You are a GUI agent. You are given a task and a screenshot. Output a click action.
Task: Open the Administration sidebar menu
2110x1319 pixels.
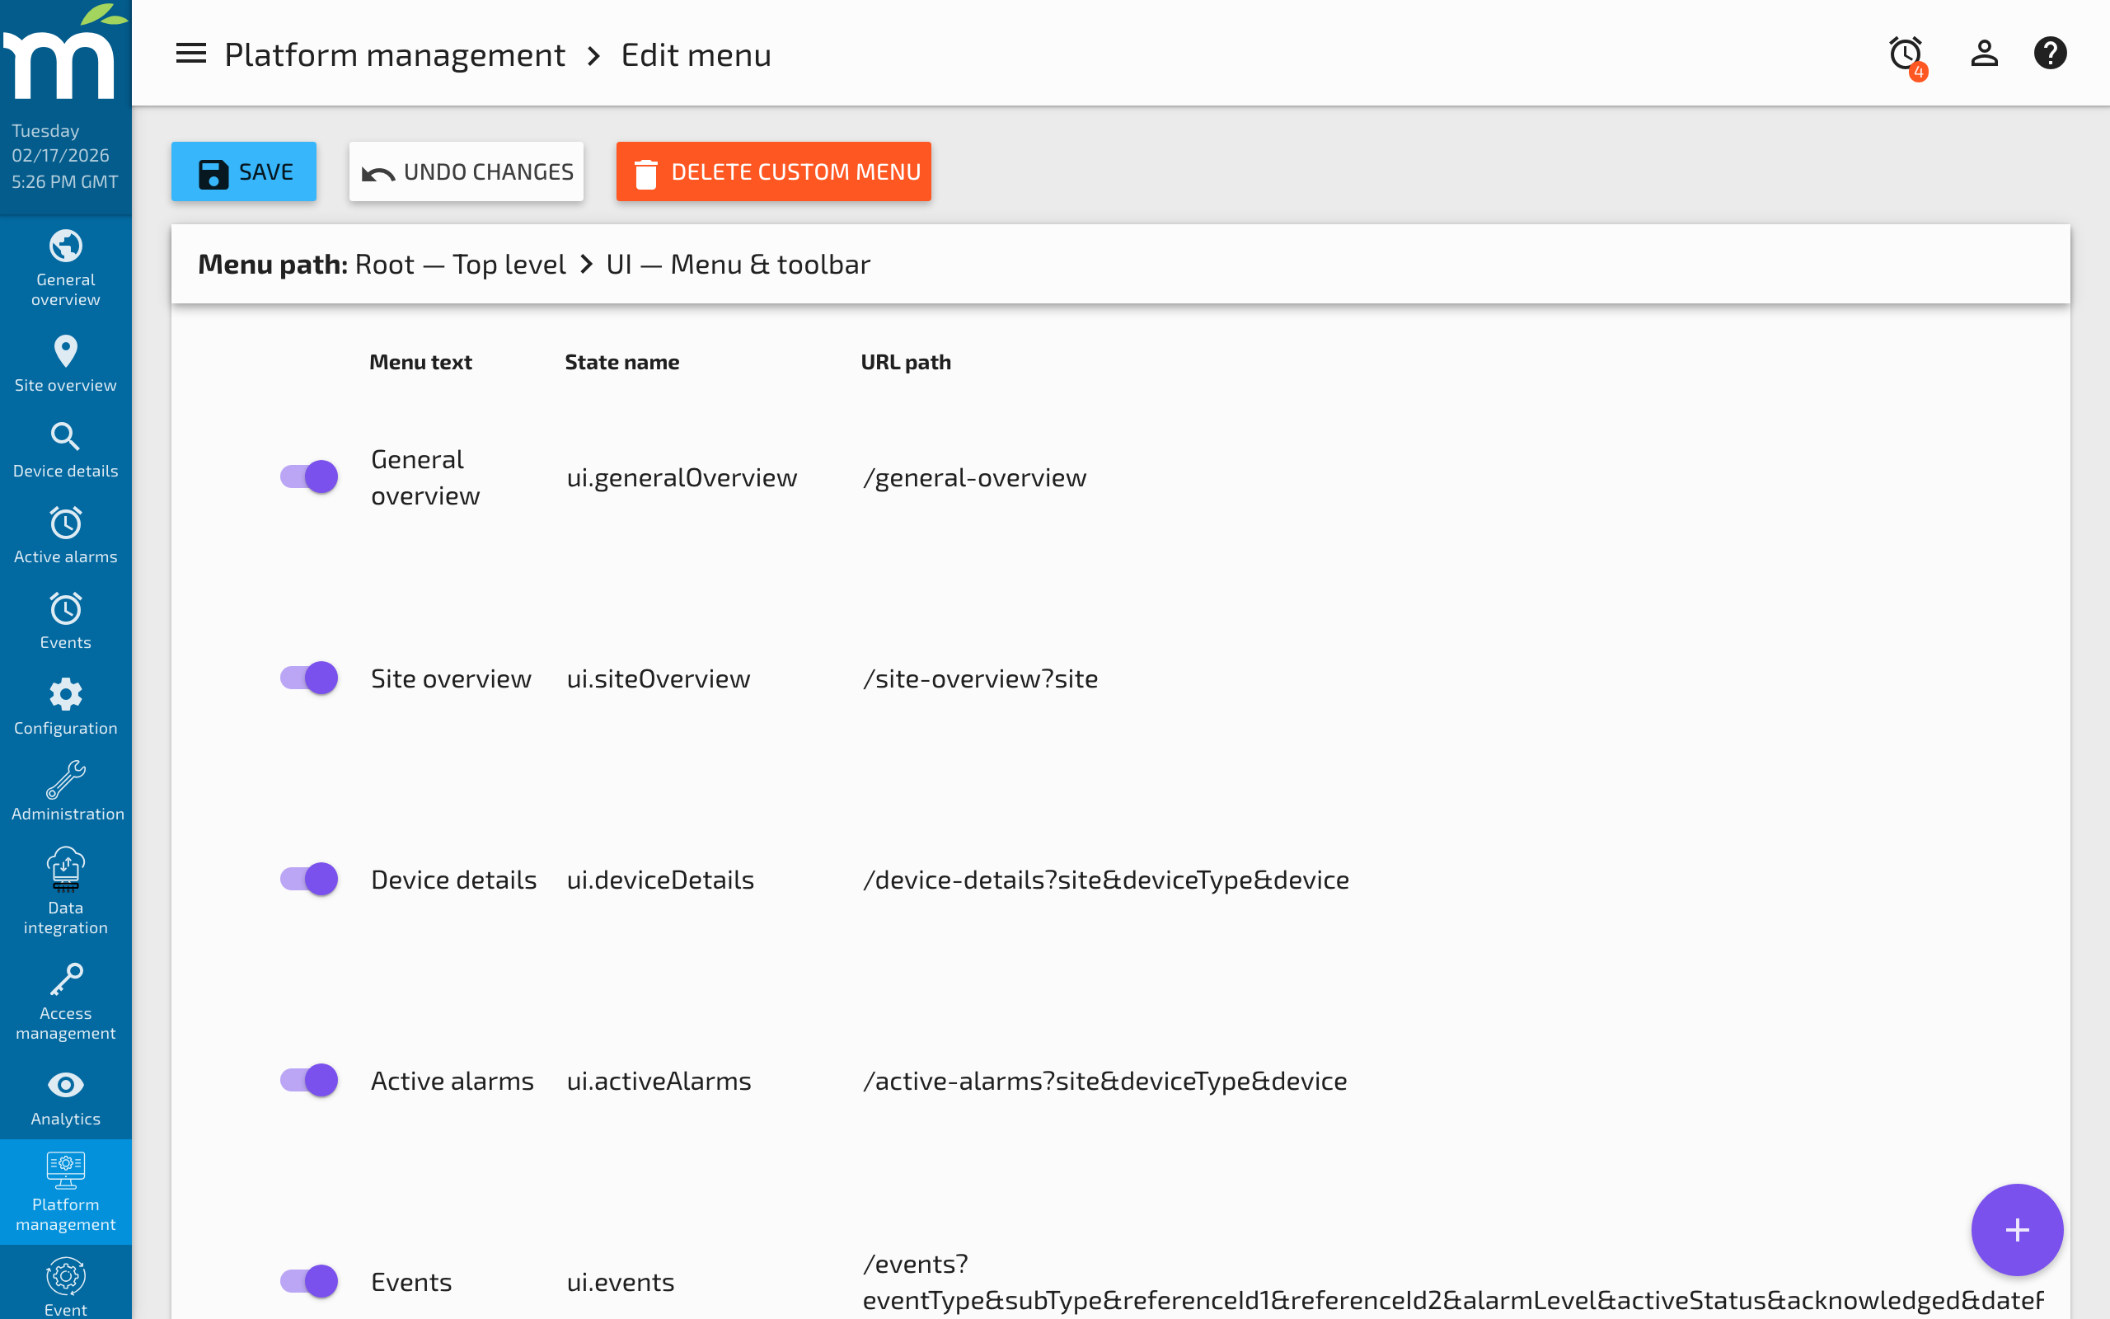point(65,791)
